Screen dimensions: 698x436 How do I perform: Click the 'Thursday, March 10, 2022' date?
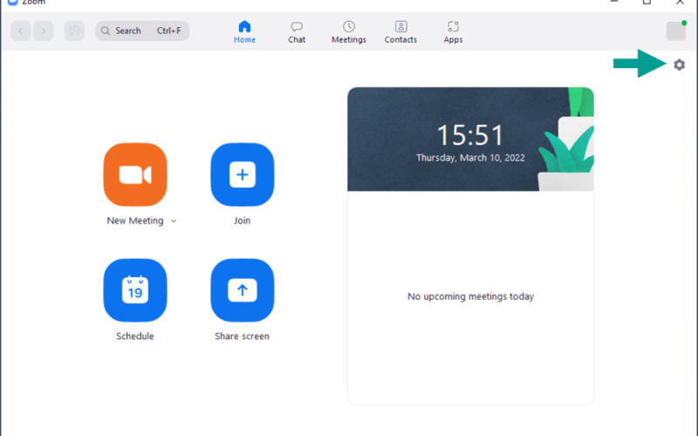tap(470, 158)
